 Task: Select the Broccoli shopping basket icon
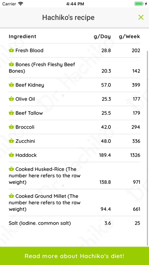tap(11, 126)
